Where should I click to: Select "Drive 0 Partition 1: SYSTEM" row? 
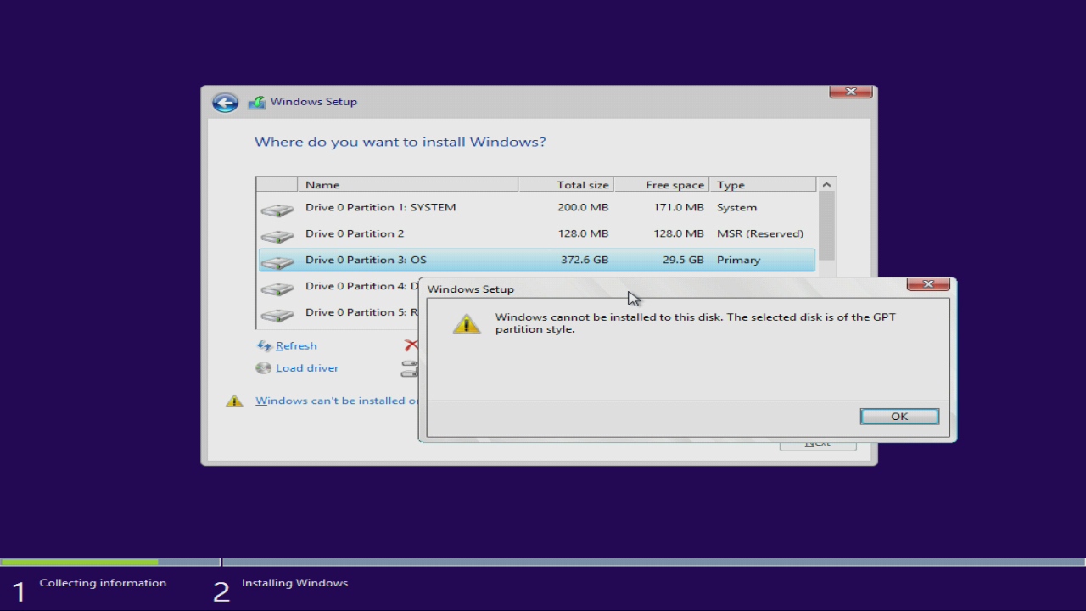(536, 207)
